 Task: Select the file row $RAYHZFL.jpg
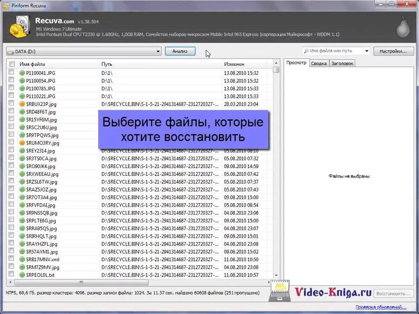pyautogui.click(x=140, y=244)
